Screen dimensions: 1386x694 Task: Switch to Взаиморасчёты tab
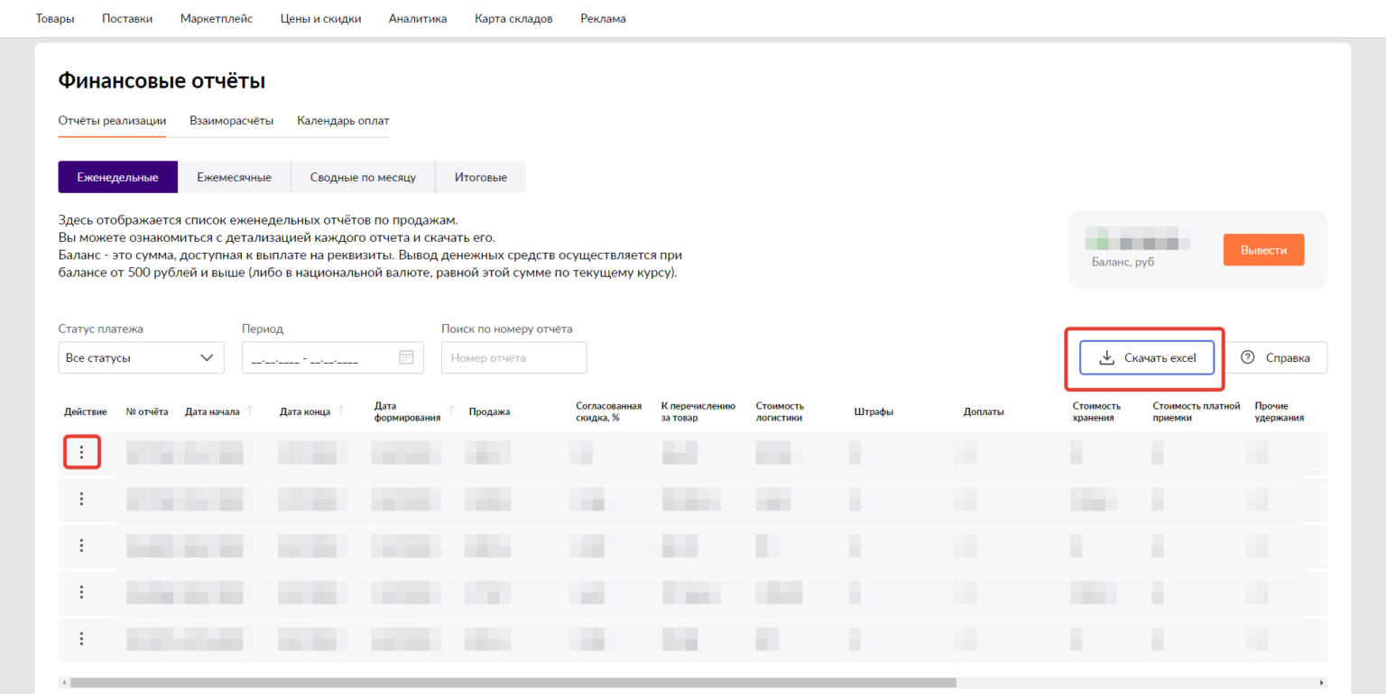tap(232, 121)
